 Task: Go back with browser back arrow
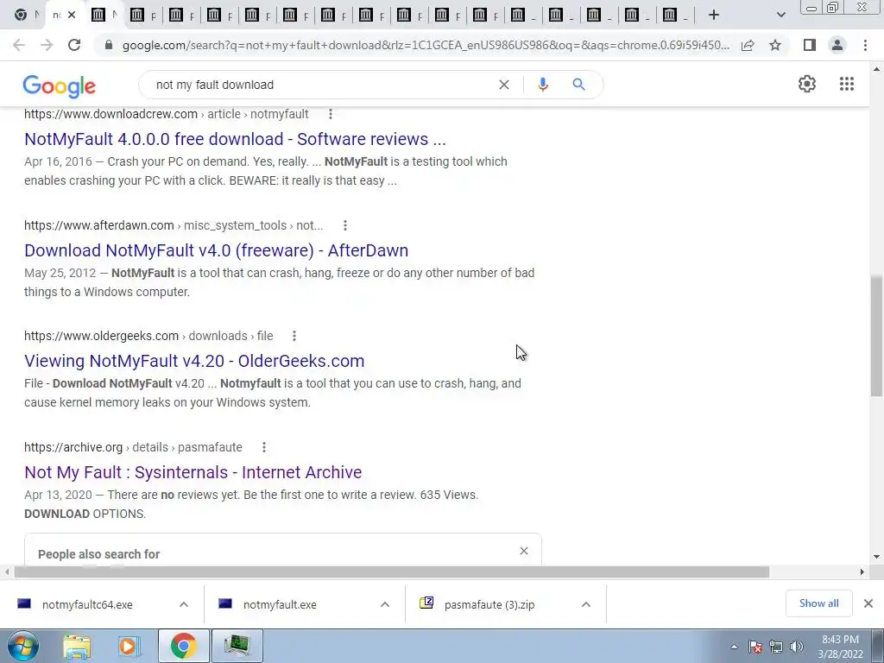click(x=19, y=45)
